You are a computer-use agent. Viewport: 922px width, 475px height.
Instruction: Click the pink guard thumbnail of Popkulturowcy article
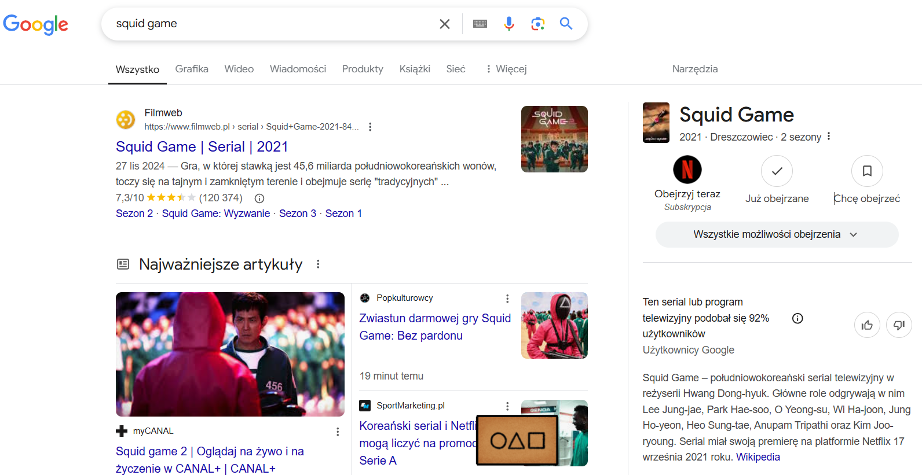coord(554,325)
